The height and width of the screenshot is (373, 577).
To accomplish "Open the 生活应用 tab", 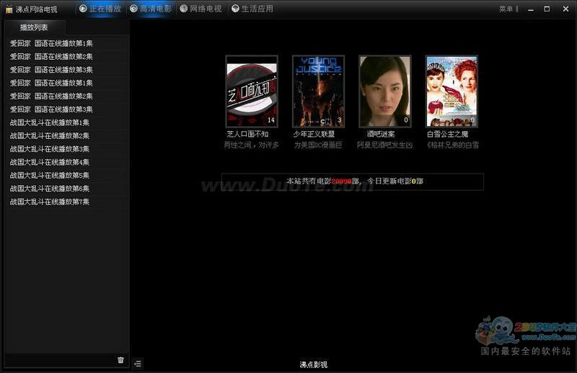I will [252, 9].
